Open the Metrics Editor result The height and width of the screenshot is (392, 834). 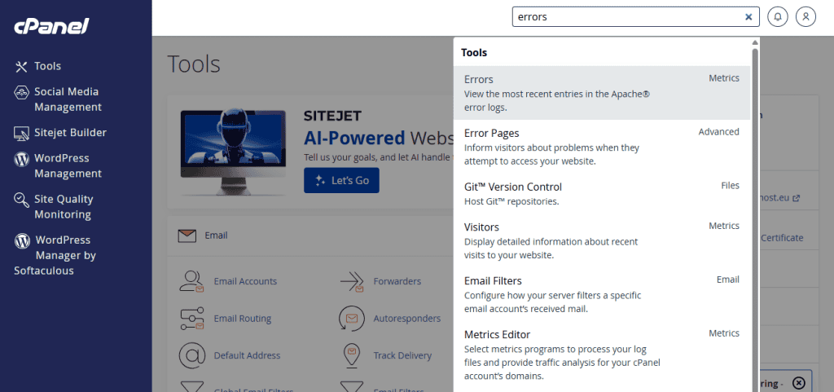tap(602, 355)
